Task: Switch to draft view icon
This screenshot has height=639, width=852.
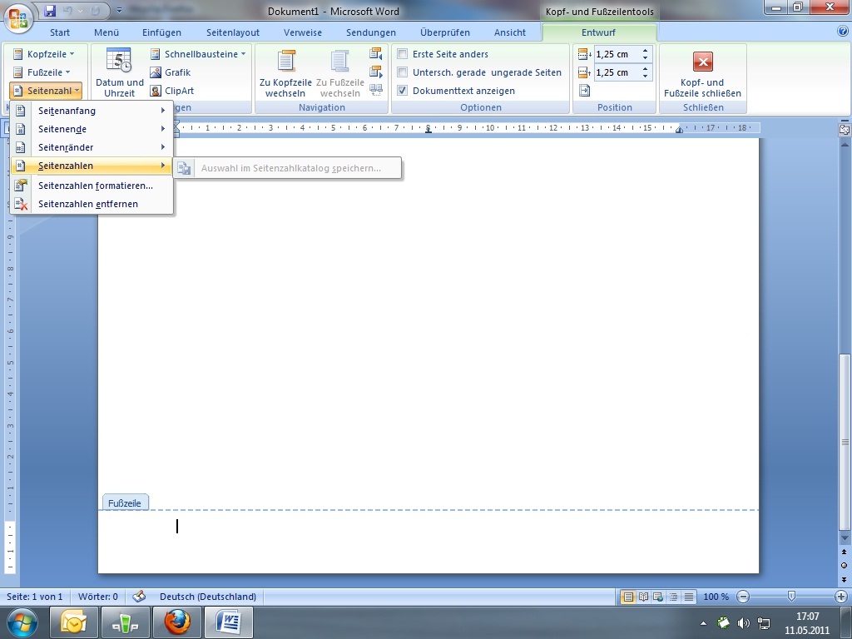Action: point(688,597)
